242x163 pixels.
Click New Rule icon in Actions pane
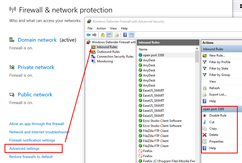click(x=205, y=55)
